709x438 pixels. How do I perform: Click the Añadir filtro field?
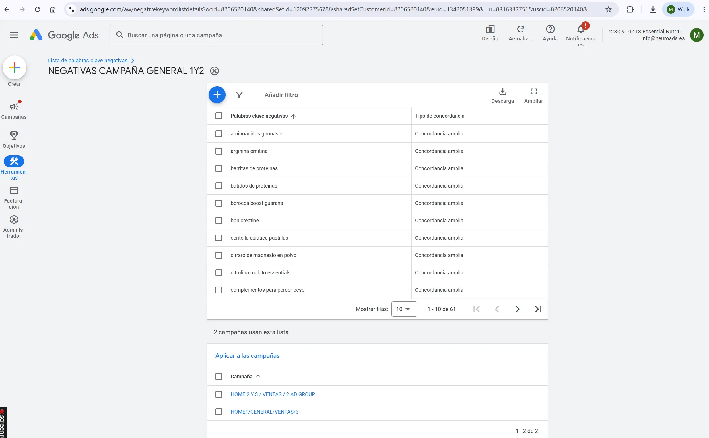click(x=281, y=95)
